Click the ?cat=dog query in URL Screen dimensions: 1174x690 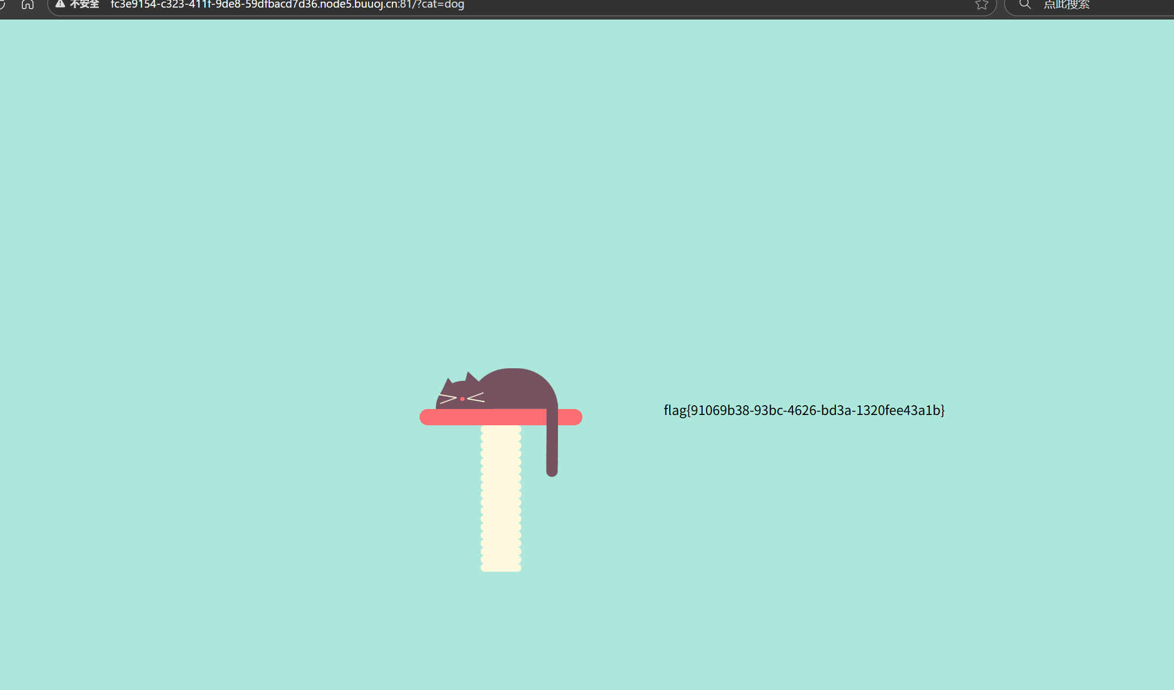pos(441,5)
